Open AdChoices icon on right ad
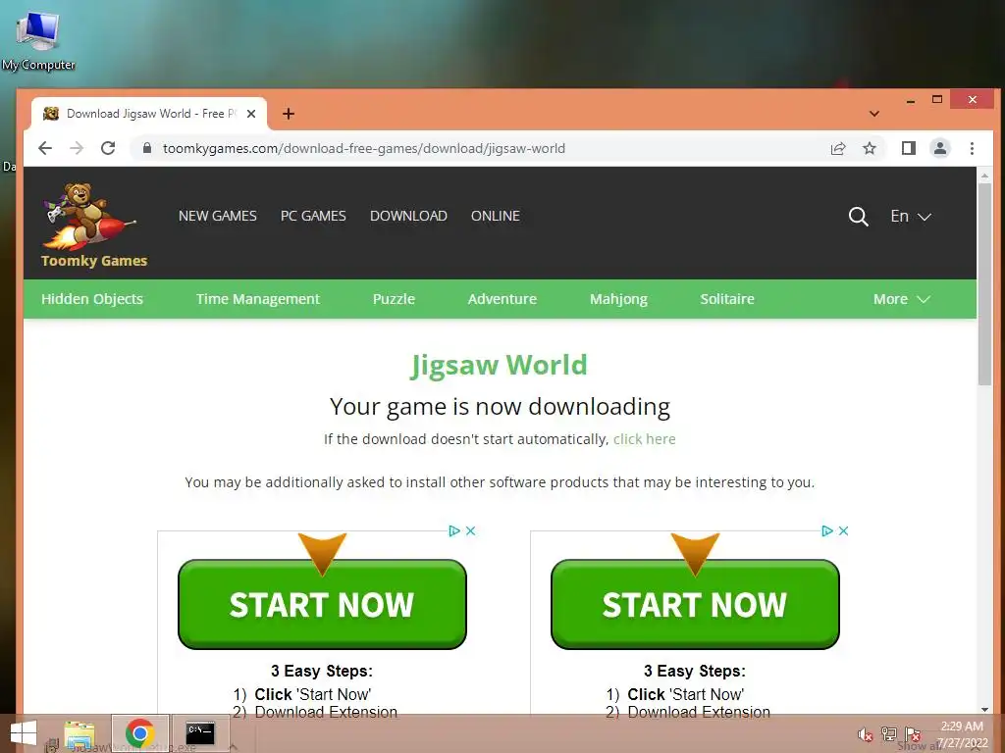Viewport: 1005px width, 753px height. coord(827,530)
